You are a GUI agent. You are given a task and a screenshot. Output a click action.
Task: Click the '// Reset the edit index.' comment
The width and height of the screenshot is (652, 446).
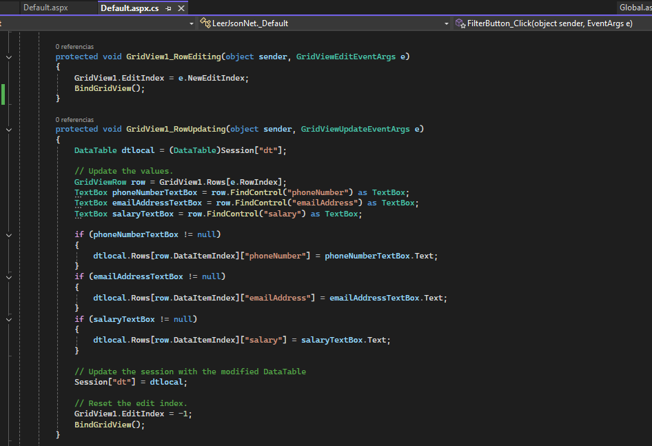click(x=130, y=403)
